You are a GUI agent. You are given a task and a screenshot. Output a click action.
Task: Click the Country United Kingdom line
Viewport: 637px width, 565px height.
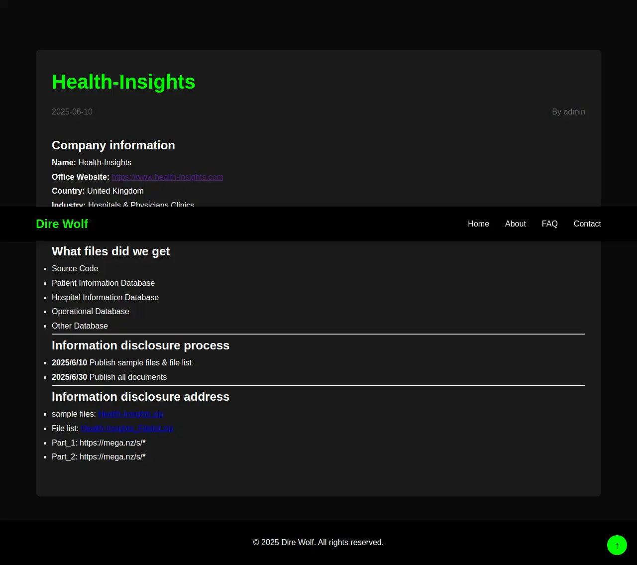click(x=98, y=191)
